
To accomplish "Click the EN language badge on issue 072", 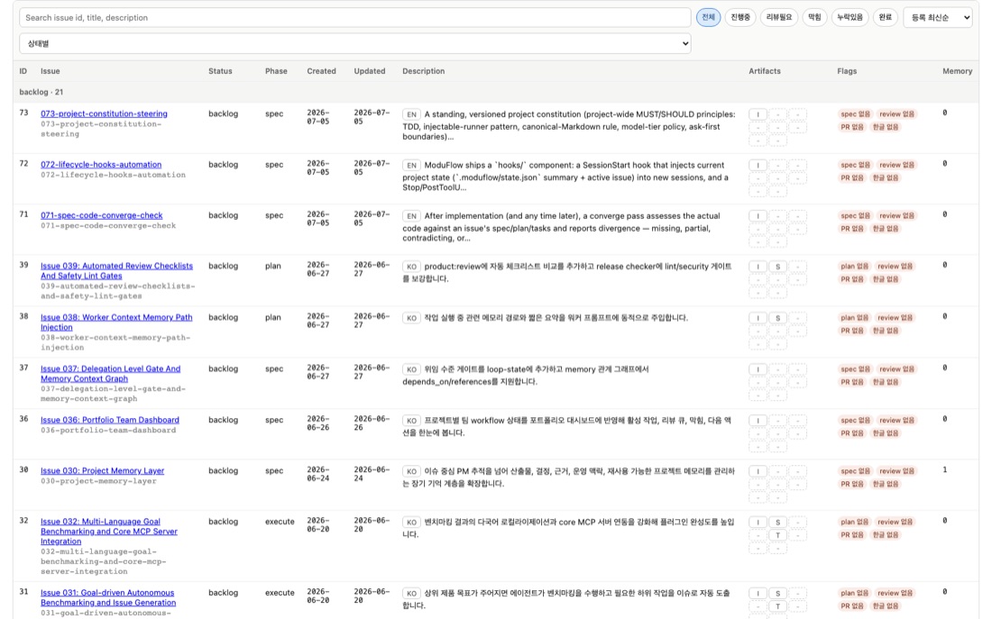I will (x=411, y=166).
